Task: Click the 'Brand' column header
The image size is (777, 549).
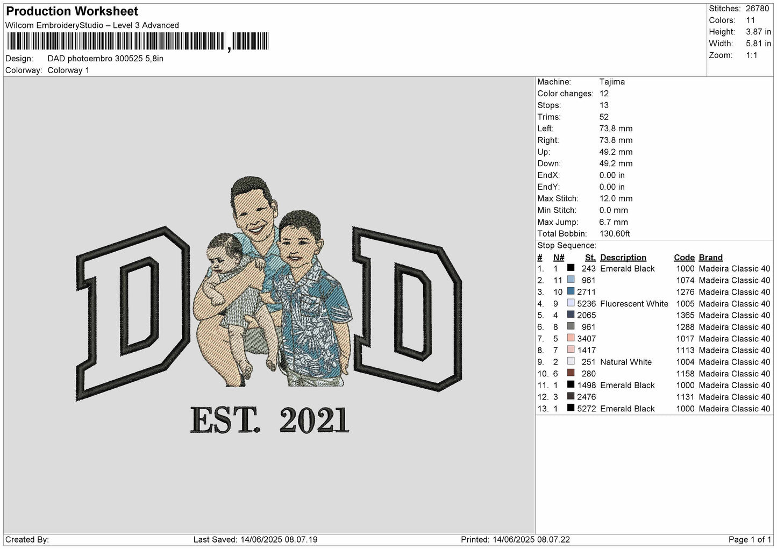Action: point(711,257)
